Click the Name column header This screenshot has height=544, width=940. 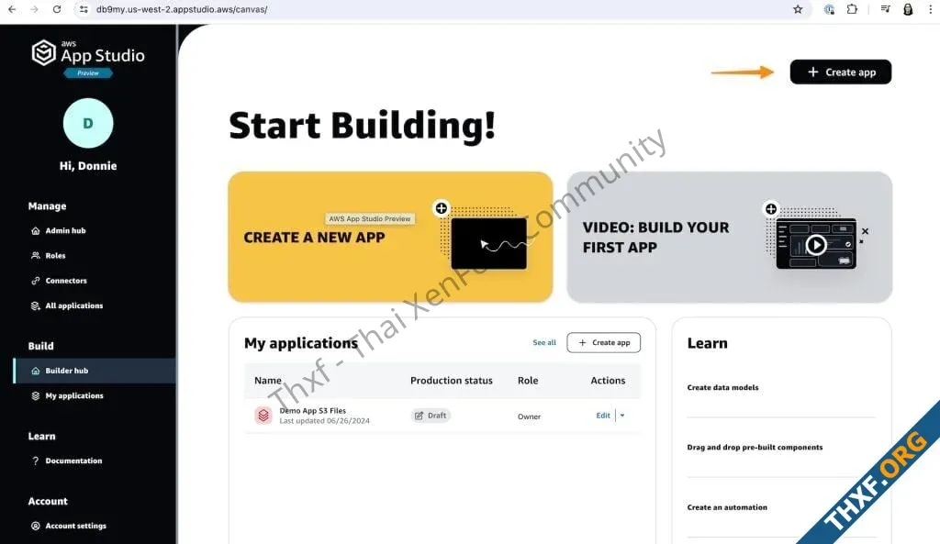268,381
